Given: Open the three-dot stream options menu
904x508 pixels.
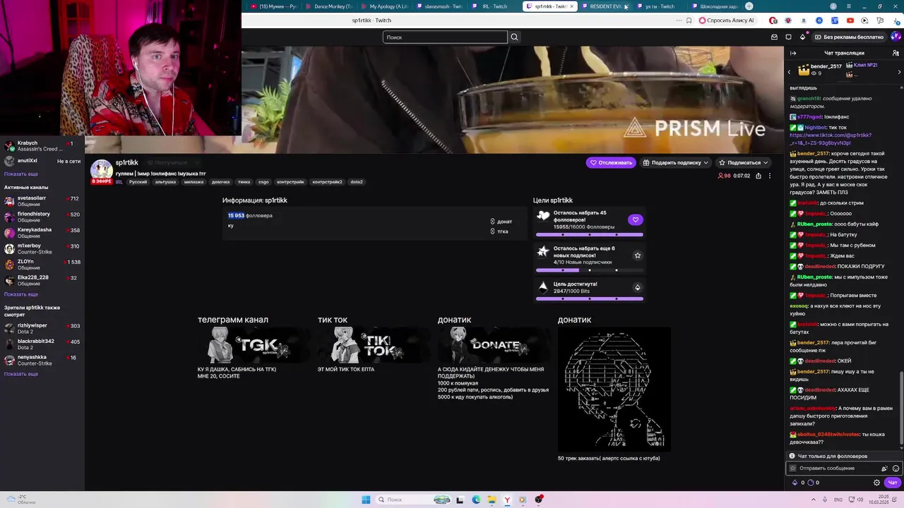Looking at the screenshot, I should pos(770,176).
